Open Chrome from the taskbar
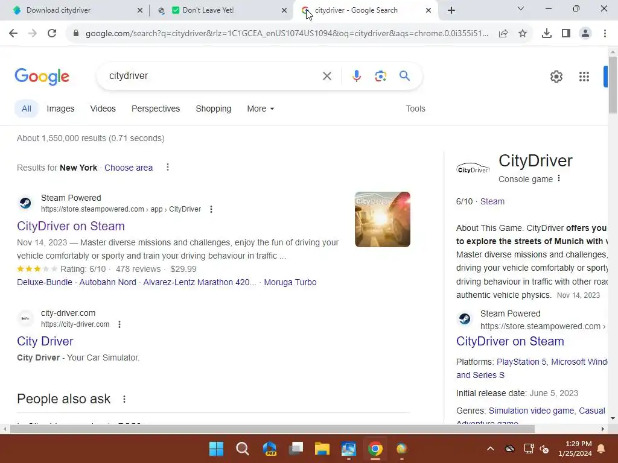Viewport: 618px width, 463px height. 375,449
